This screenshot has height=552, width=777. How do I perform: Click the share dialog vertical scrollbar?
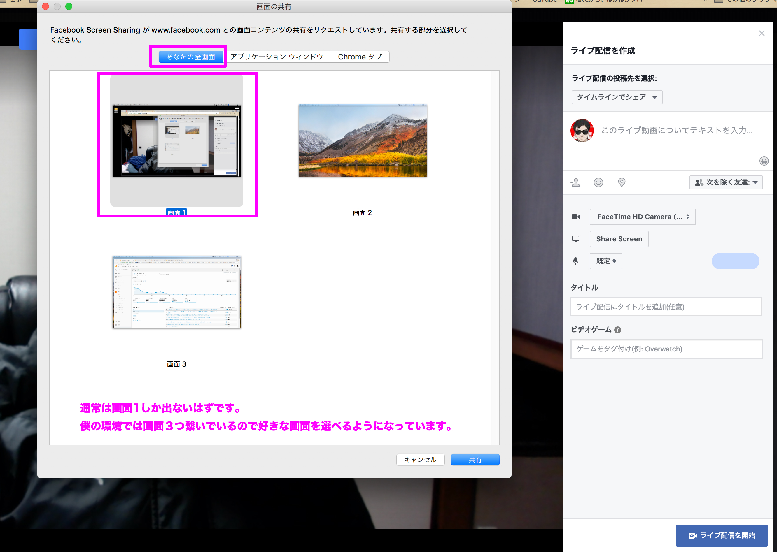coord(495,258)
